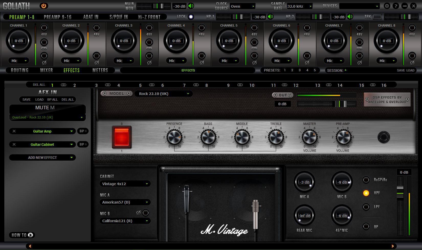
Task: Enable the ReSPiRe option
Action: (x=366, y=180)
